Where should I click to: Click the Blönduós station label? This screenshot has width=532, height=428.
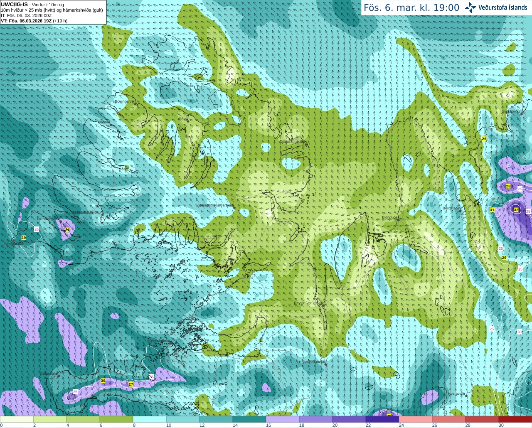[390, 217]
